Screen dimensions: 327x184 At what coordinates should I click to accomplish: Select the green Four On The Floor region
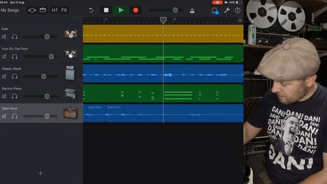pyautogui.click(x=163, y=54)
